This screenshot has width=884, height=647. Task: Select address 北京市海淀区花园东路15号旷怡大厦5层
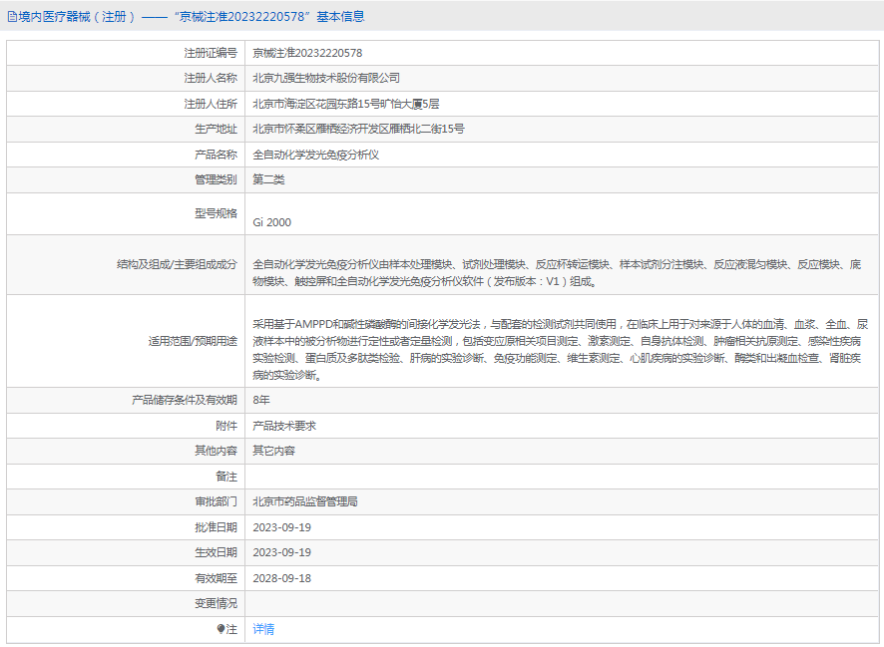click(x=345, y=104)
